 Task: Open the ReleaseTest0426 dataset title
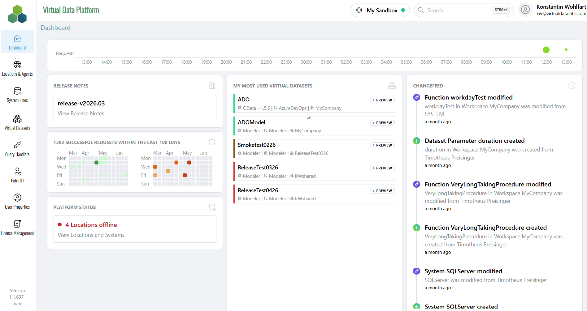258,190
